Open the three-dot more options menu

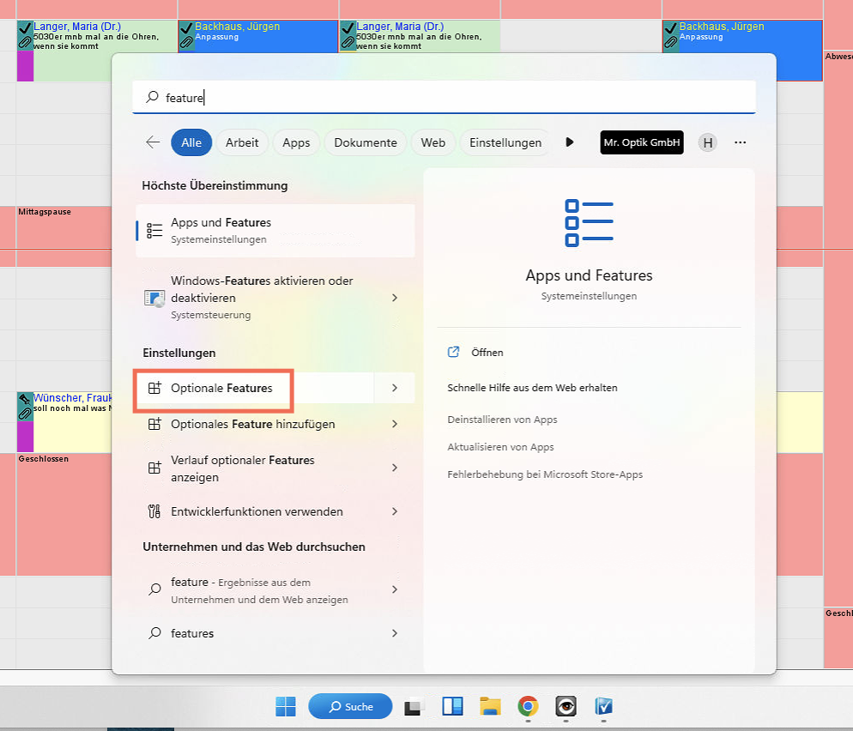click(741, 142)
